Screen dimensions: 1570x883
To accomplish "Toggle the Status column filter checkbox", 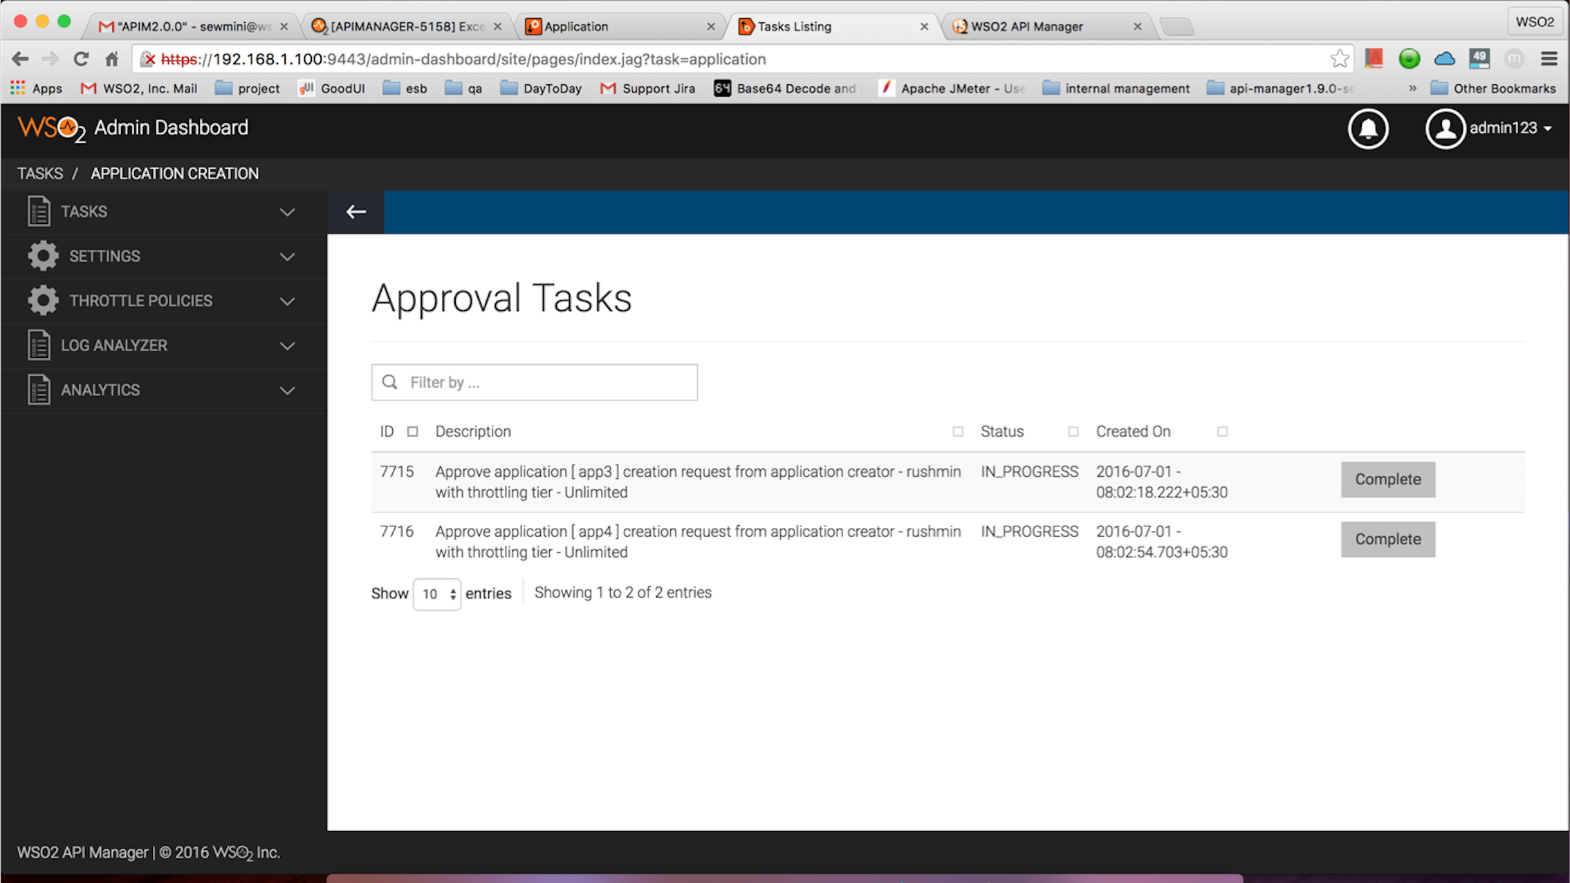I will [x=1073, y=431].
